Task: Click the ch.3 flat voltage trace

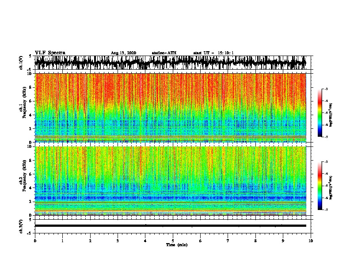Action: pos(170,226)
